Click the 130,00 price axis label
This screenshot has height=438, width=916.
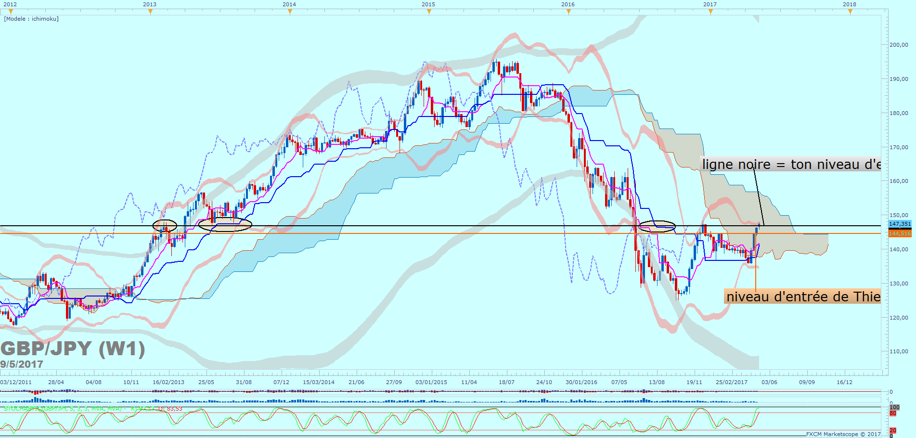[x=899, y=283]
